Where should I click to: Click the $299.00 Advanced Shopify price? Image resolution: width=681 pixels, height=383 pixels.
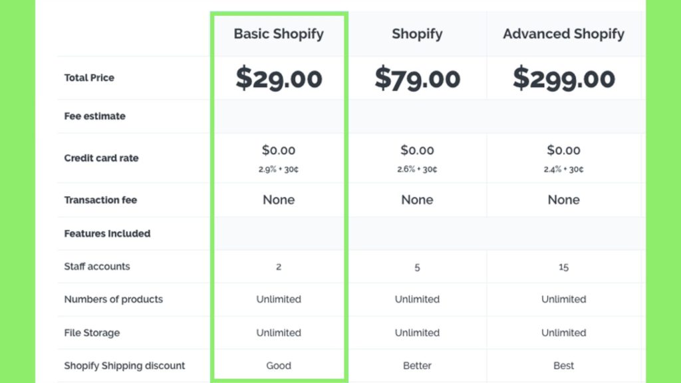coord(563,78)
